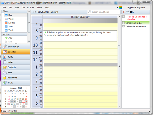Expand the search field options dropdown arrow
Image resolution: width=153 pixels, height=115 pixels.
(x=91, y=13)
